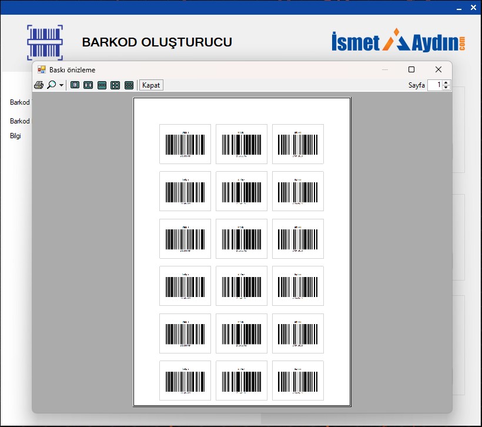Click the İsmet Aydın logo
Image resolution: width=482 pixels, height=427 pixels.
click(x=398, y=41)
